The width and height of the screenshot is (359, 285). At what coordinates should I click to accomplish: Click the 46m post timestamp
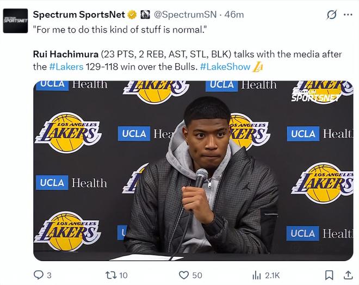click(x=234, y=15)
